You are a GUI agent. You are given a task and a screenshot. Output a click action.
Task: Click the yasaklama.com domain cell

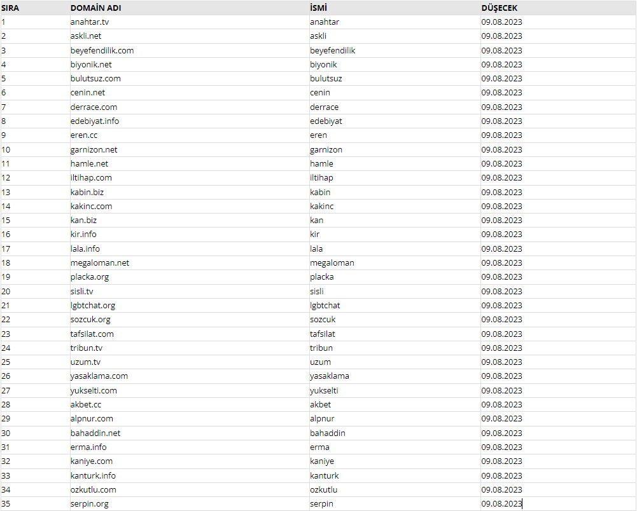pyautogui.click(x=99, y=376)
